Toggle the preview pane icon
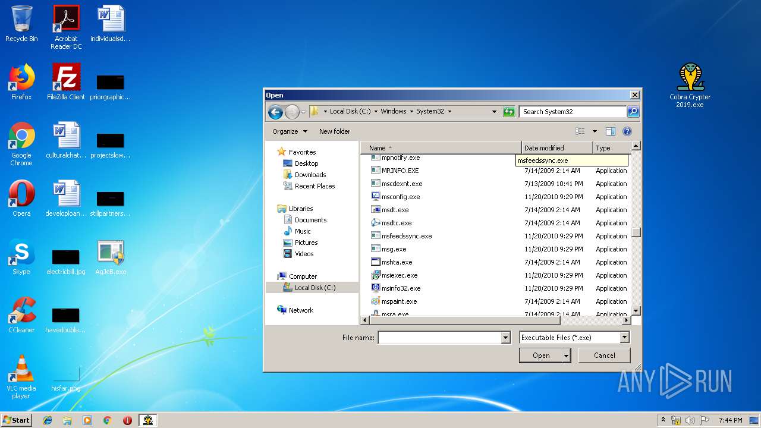Image resolution: width=761 pixels, height=428 pixels. [x=610, y=131]
